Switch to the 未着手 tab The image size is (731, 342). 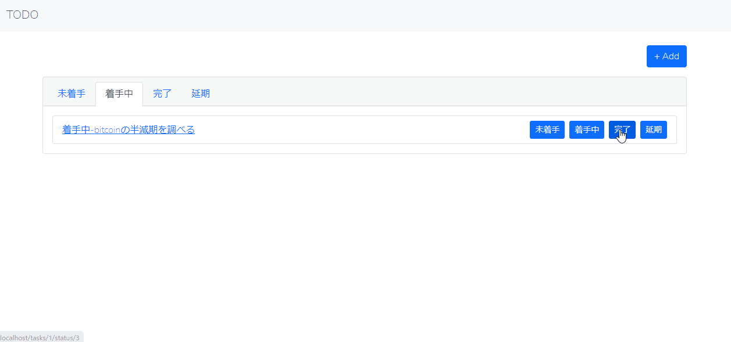click(x=72, y=93)
